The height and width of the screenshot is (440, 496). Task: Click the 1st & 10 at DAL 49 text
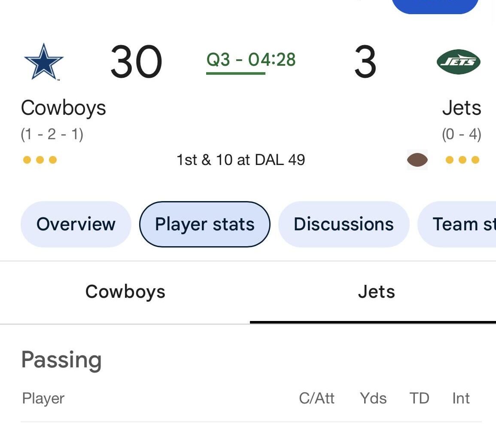(240, 160)
